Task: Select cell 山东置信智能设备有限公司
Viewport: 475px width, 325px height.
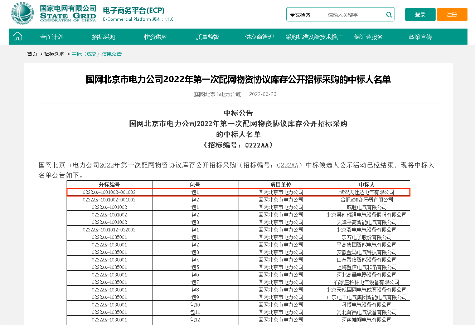Action: pyautogui.click(x=367, y=260)
